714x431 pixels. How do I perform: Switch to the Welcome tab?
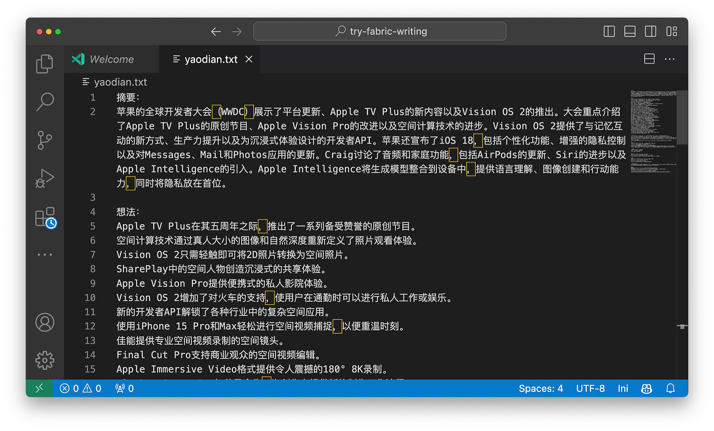coord(112,59)
